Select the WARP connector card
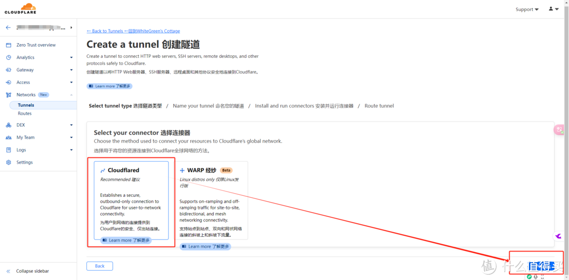The image size is (569, 280). point(211,201)
